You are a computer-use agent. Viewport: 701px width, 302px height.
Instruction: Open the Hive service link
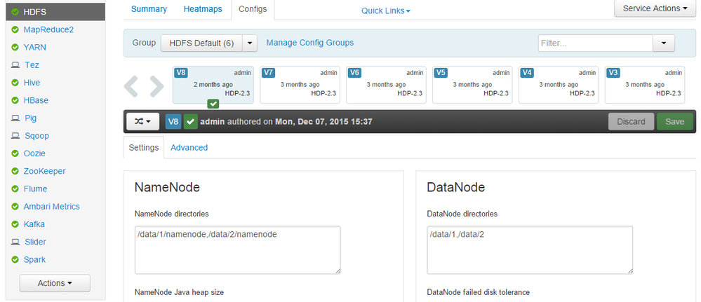tap(32, 83)
